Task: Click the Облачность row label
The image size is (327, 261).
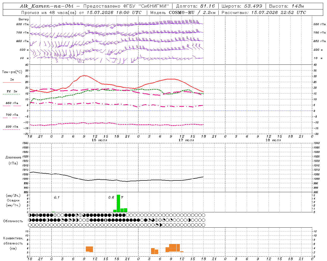Action: click(13, 221)
